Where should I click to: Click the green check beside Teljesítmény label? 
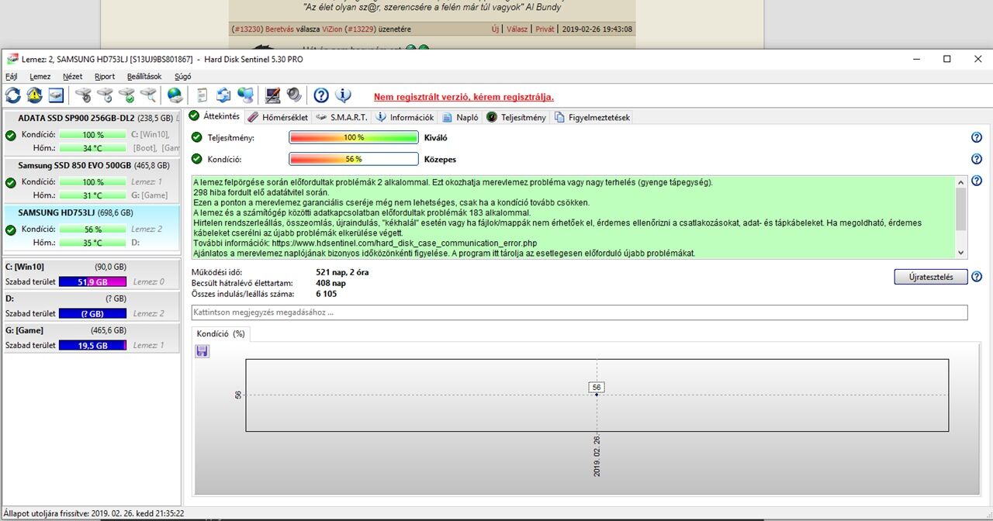[197, 137]
